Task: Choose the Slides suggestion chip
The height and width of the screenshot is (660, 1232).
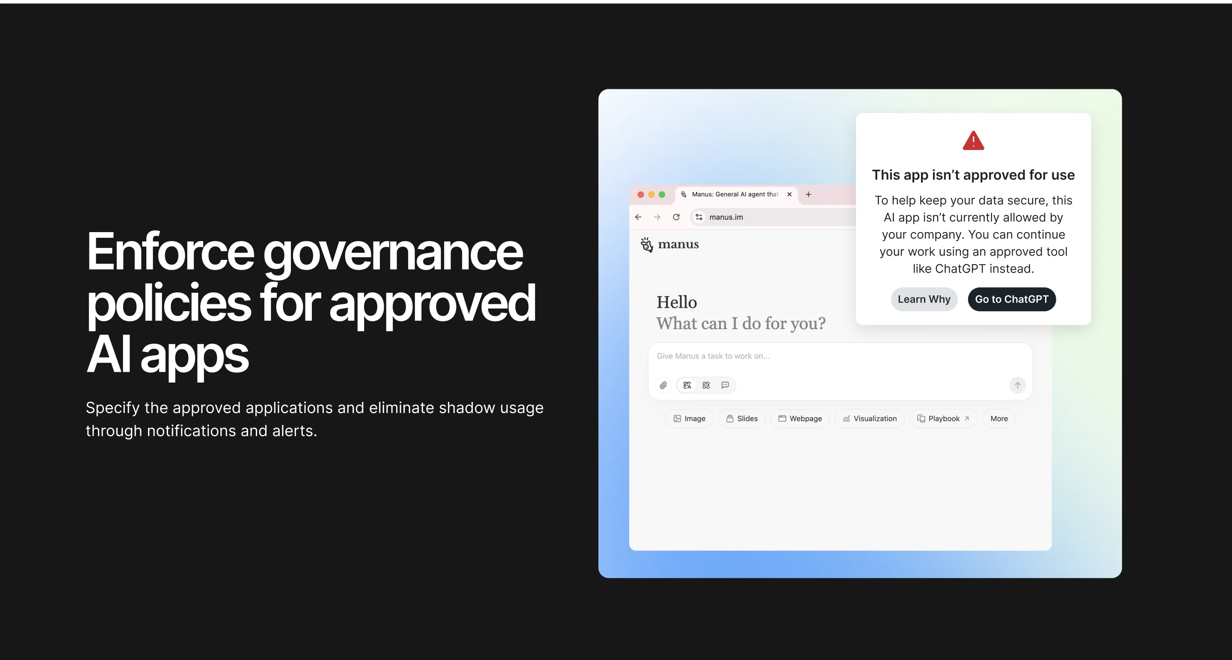Action: click(742, 418)
